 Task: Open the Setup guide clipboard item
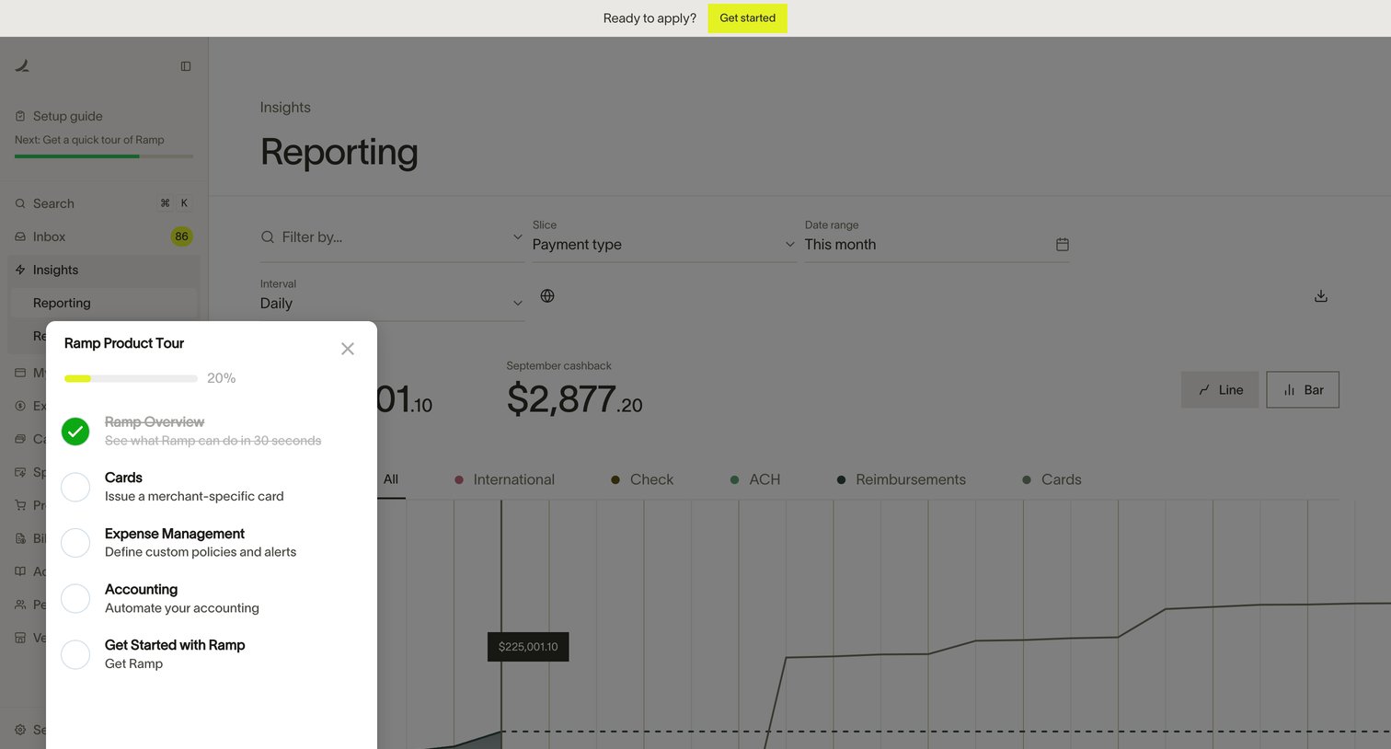pos(59,116)
